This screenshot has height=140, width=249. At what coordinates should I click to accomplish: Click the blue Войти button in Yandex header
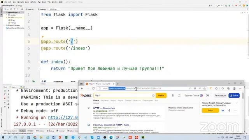[234, 95]
